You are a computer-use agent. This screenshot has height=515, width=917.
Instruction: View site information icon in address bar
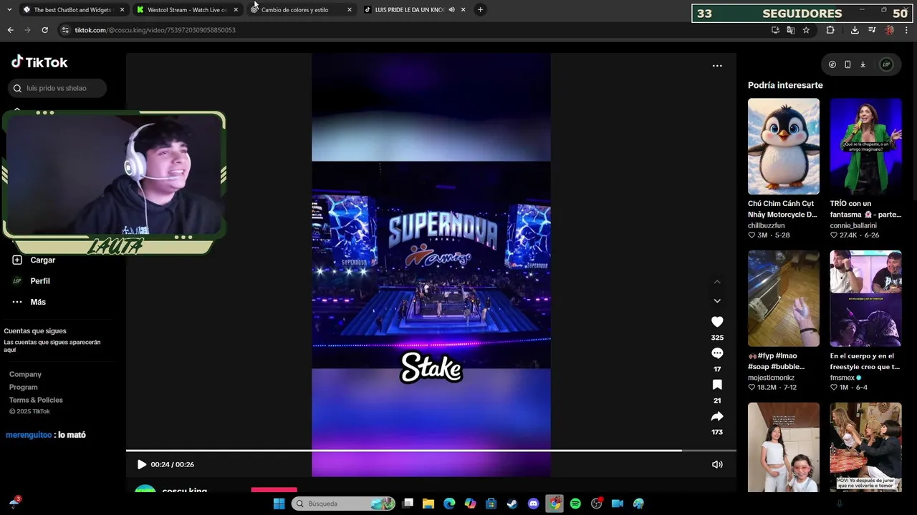pos(65,30)
